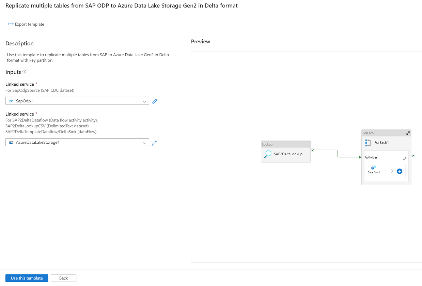Click the green checkmark on the Lookup output
The image size is (422, 286).
[x=313, y=150]
